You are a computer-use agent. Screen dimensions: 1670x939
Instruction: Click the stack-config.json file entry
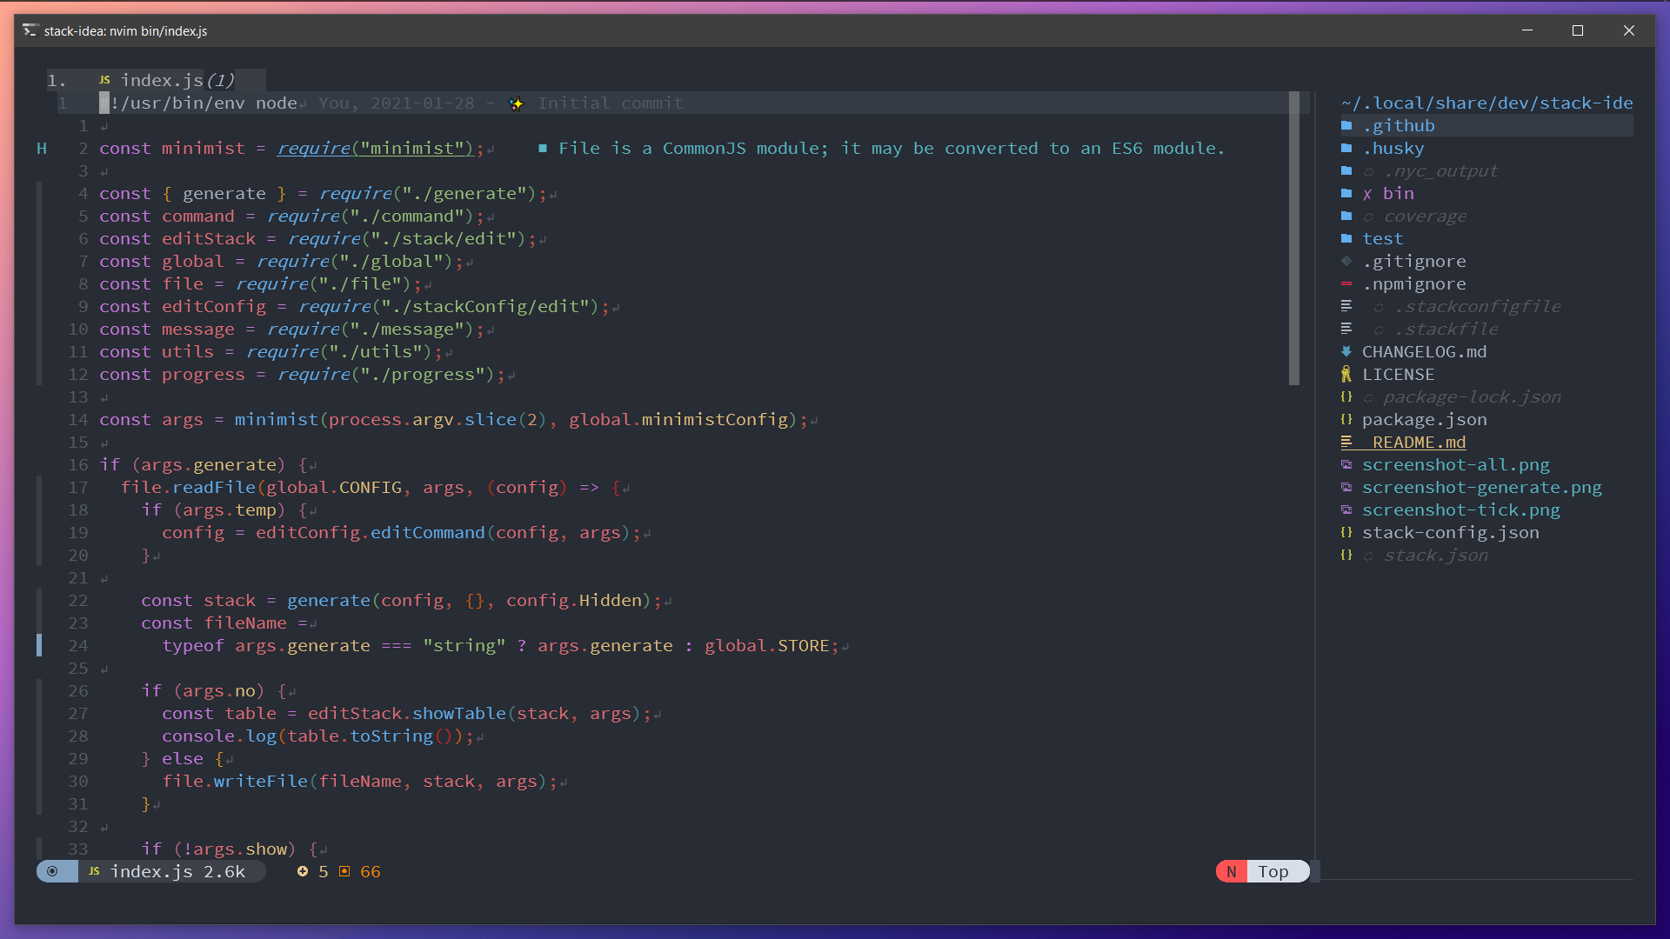click(1451, 532)
